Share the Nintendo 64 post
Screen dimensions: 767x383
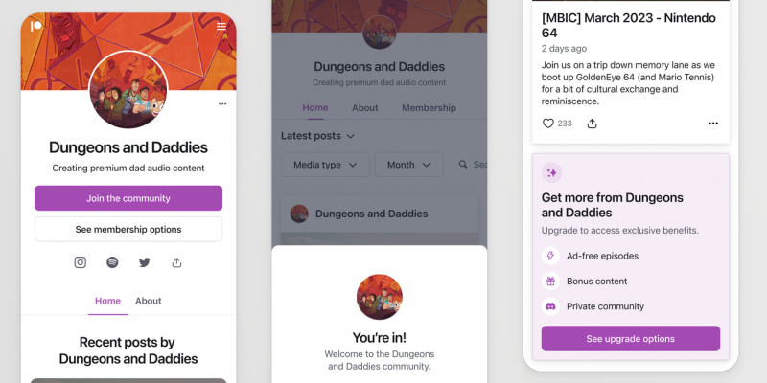tap(592, 124)
